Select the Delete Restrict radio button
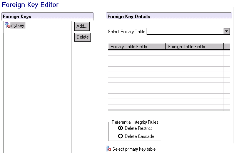234x153 pixels. [120, 128]
